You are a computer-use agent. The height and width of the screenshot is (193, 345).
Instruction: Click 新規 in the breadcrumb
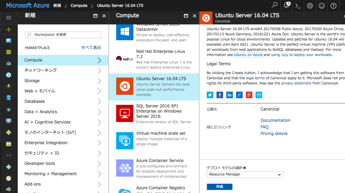pyautogui.click(x=57, y=5)
